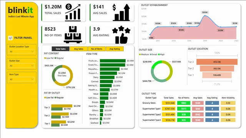Click the $507.90K outlet size label
Viewport: 246px width, 138px height.
tap(176, 62)
